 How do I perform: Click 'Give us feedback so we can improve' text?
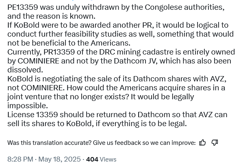pyautogui.click(x=144, y=143)
